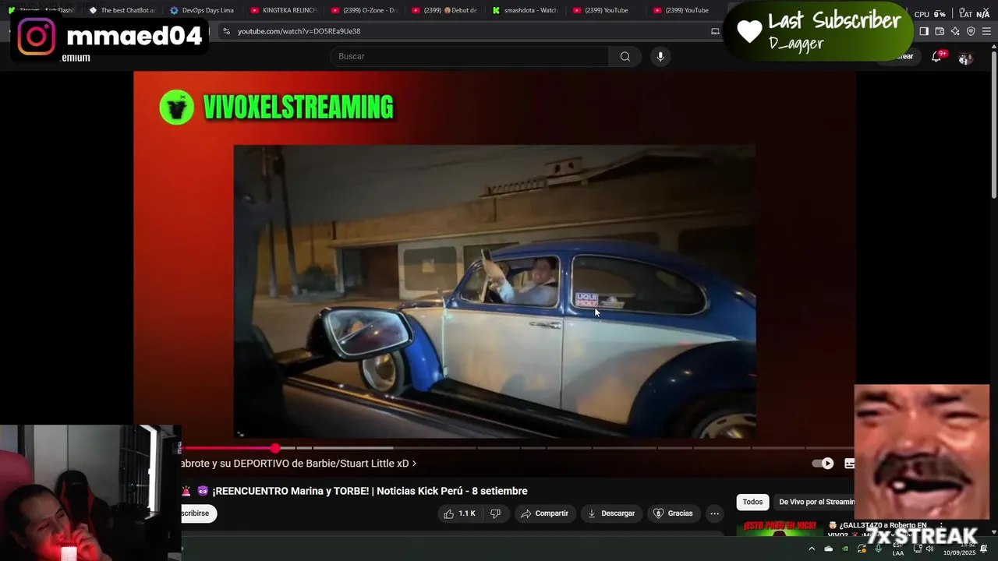
Task: Focus the Buscar search field
Action: 469,56
